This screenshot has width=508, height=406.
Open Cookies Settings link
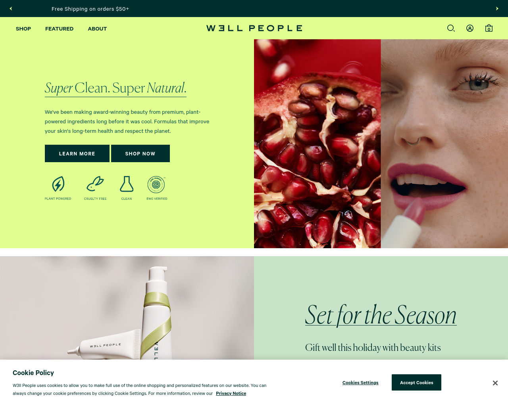pyautogui.click(x=360, y=383)
